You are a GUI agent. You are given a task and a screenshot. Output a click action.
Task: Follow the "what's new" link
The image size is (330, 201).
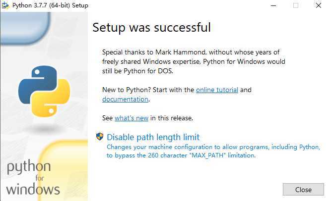click(x=132, y=118)
